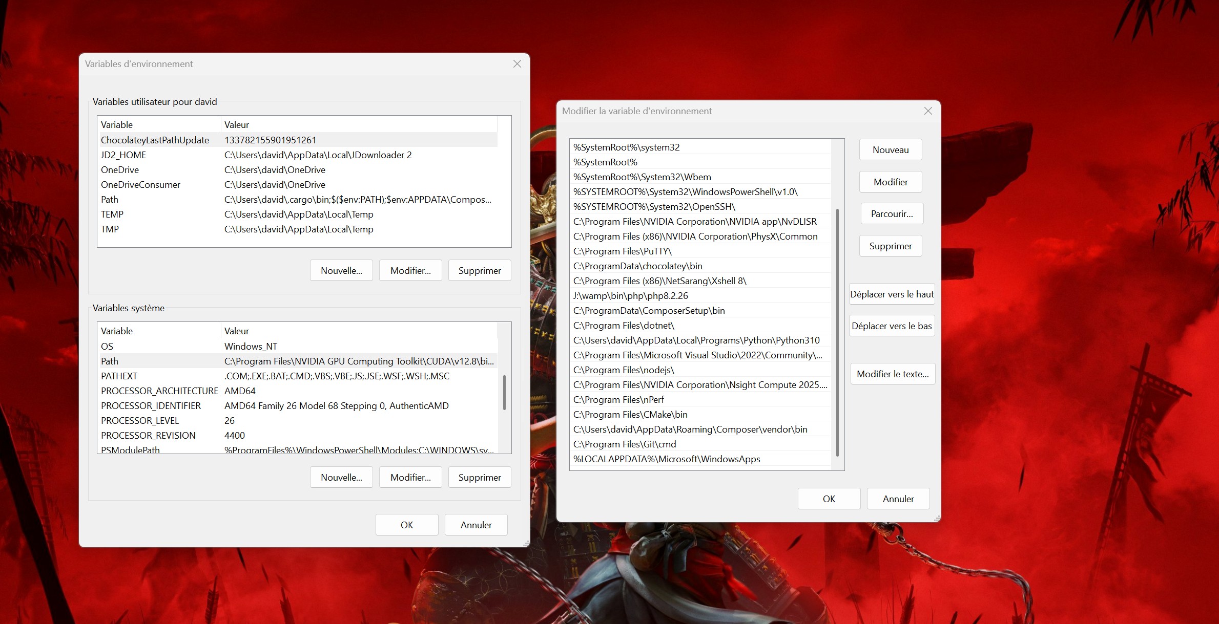Select the J:\wamp\bin\php\php8.2.26 path entry
Screen dimensions: 1219x624
(x=630, y=296)
